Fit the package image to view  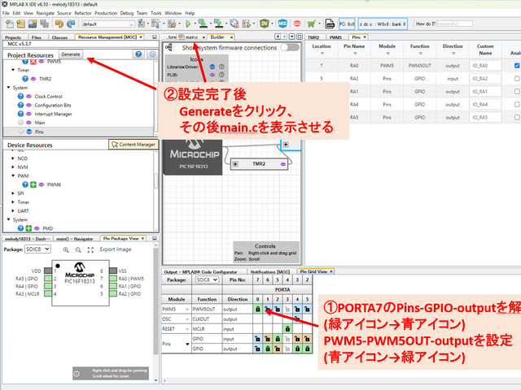coord(90,249)
